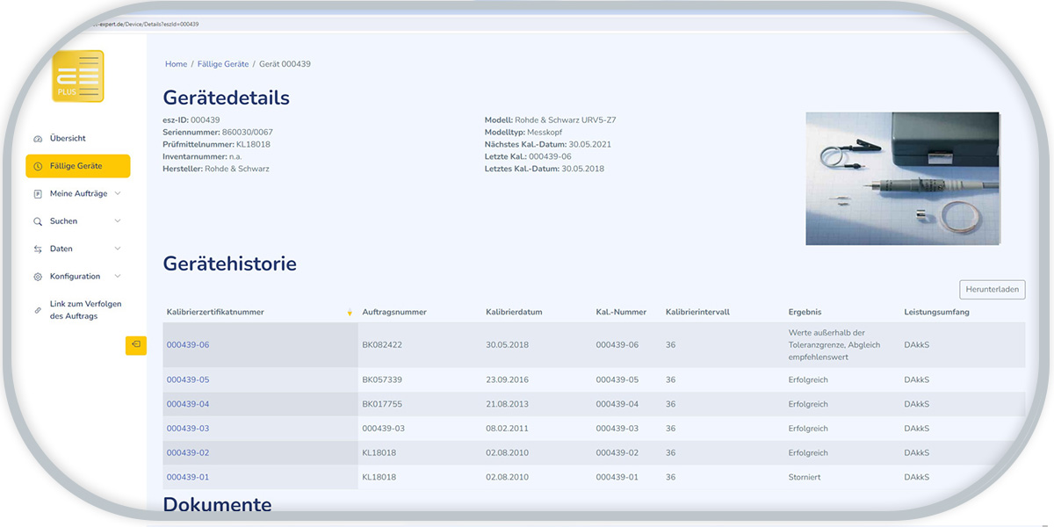1054x527 pixels.
Task: Open calibration certificate 000439-03
Action: (x=188, y=429)
